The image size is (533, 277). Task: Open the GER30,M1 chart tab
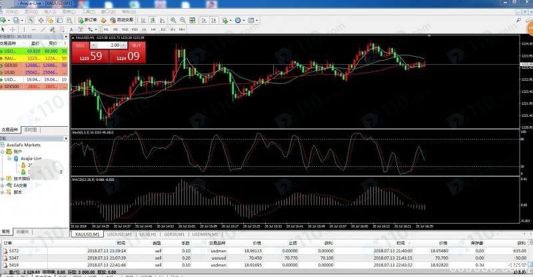pos(174,234)
